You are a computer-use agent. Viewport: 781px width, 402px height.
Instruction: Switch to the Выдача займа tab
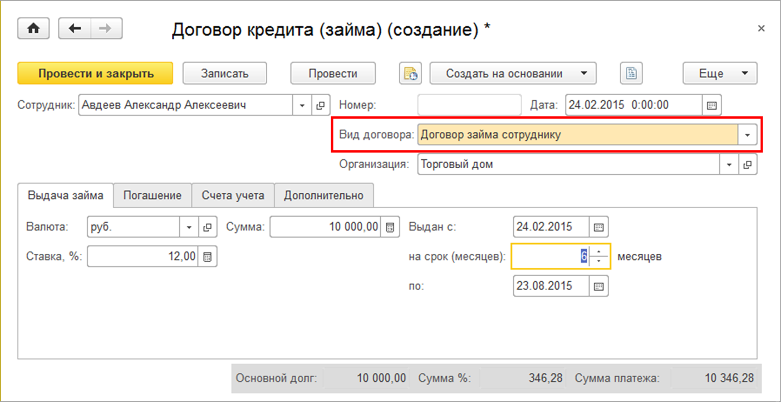(66, 195)
